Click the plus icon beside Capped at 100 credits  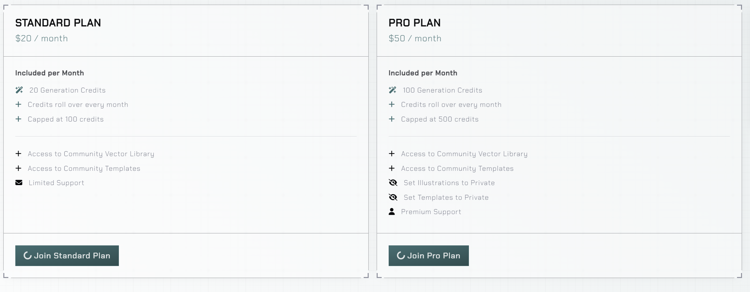tap(18, 119)
